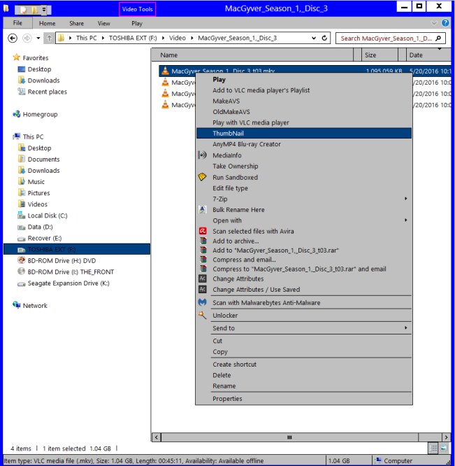
Task: Choose Rename in the context menu
Action: click(303, 386)
